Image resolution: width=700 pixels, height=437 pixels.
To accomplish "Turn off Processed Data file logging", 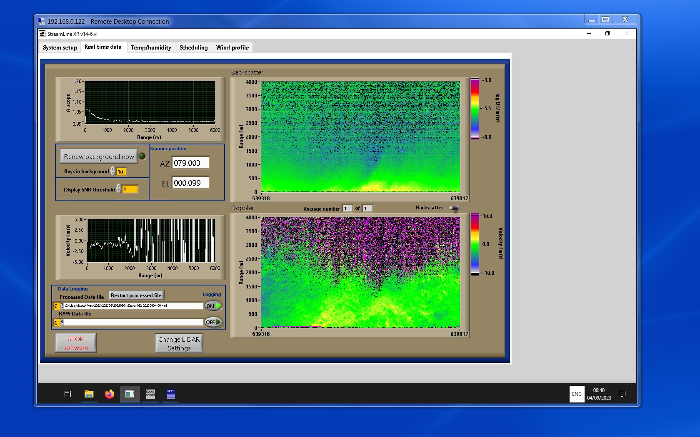I will click(x=213, y=306).
